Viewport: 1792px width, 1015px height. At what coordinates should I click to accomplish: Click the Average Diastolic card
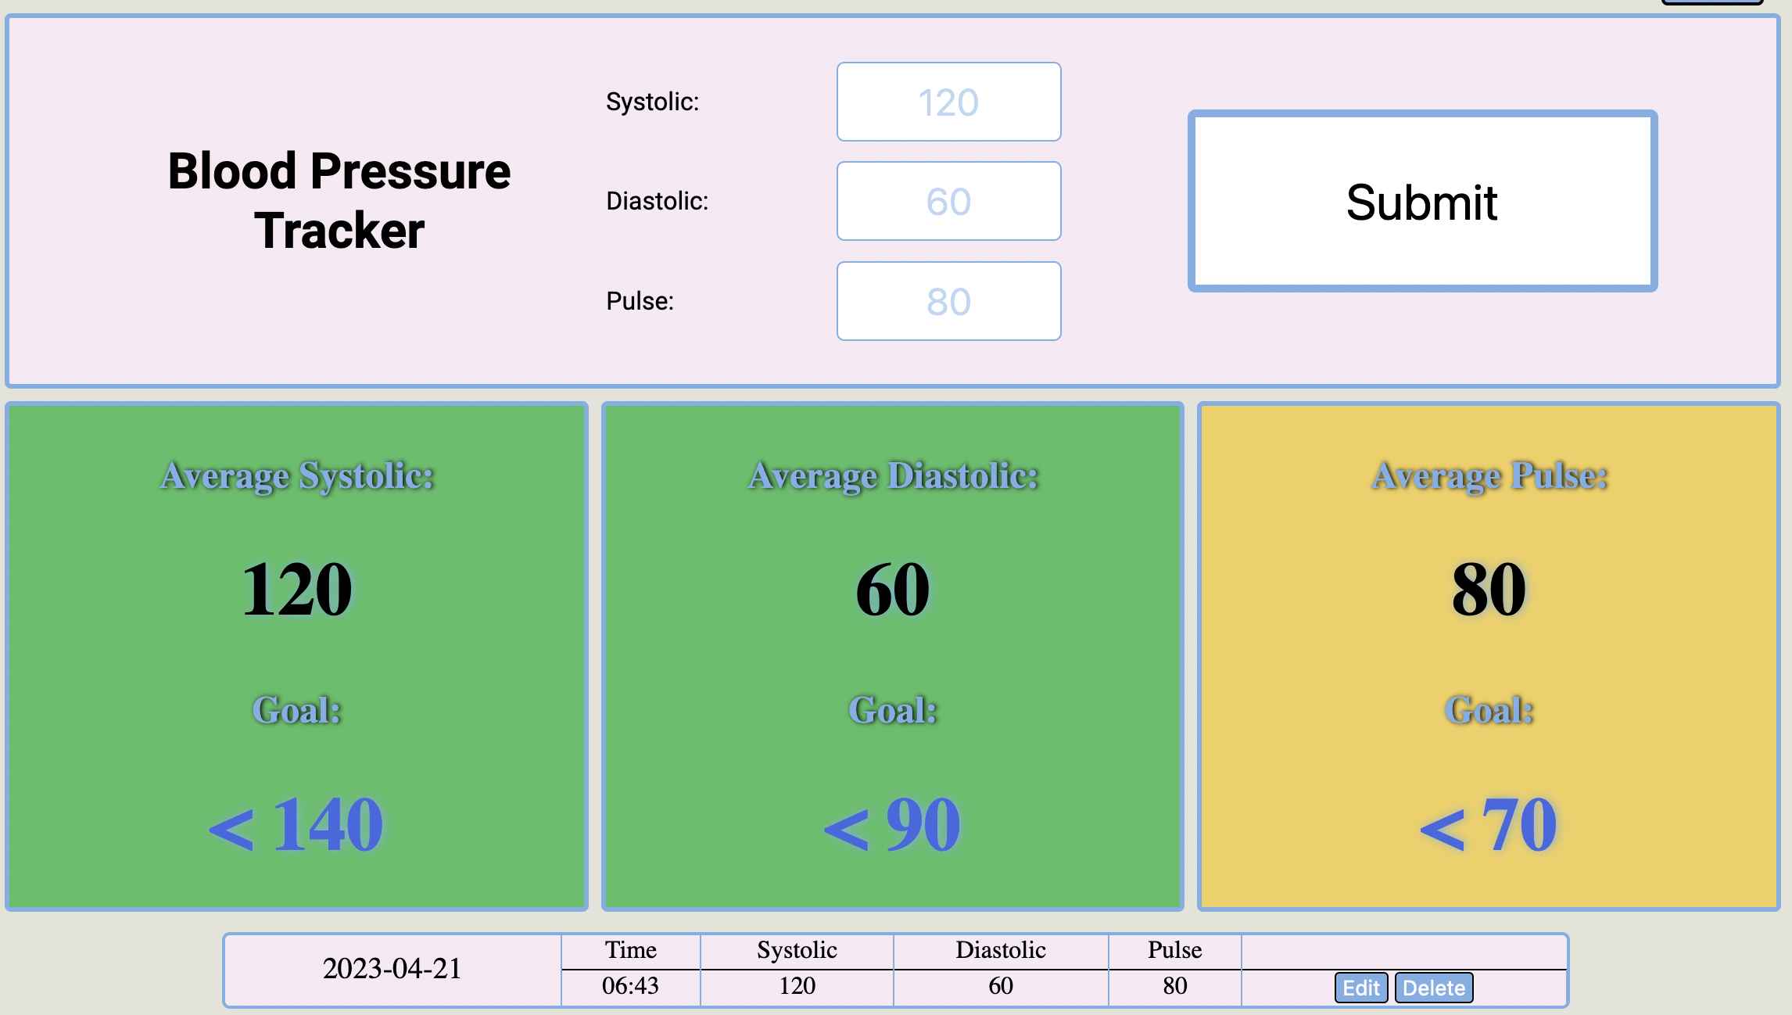892,655
